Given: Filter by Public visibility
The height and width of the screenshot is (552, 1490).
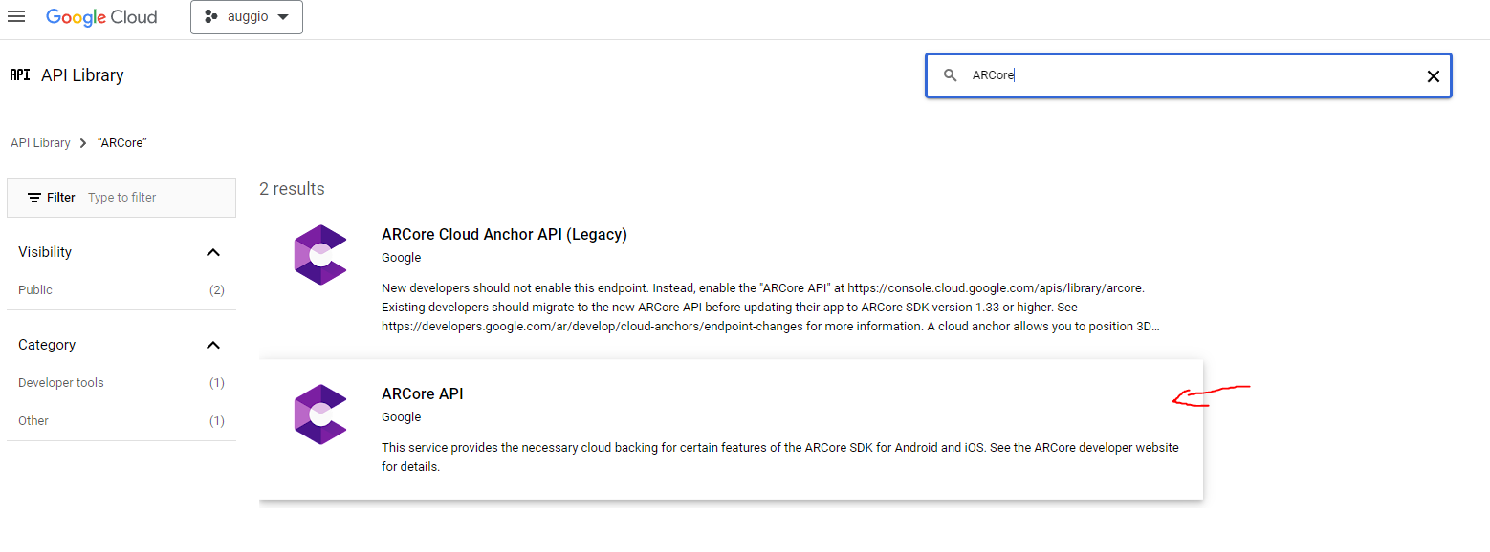Looking at the screenshot, I should (35, 289).
